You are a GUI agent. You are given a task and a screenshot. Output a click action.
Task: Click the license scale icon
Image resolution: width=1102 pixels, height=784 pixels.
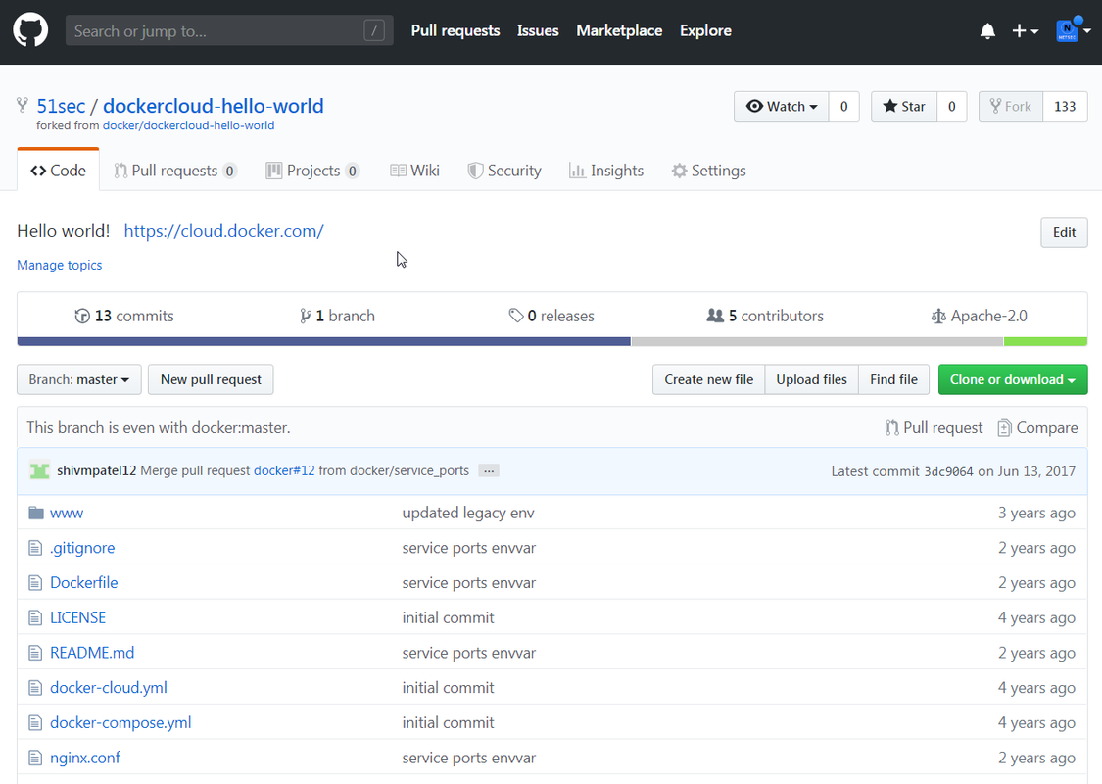coord(938,316)
